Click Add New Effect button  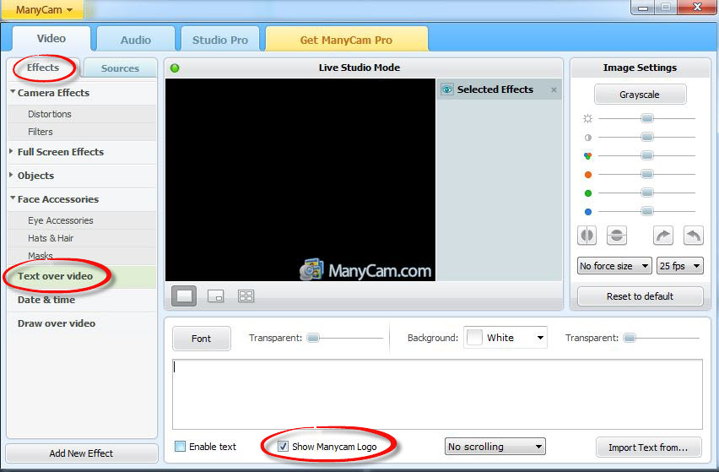82,453
